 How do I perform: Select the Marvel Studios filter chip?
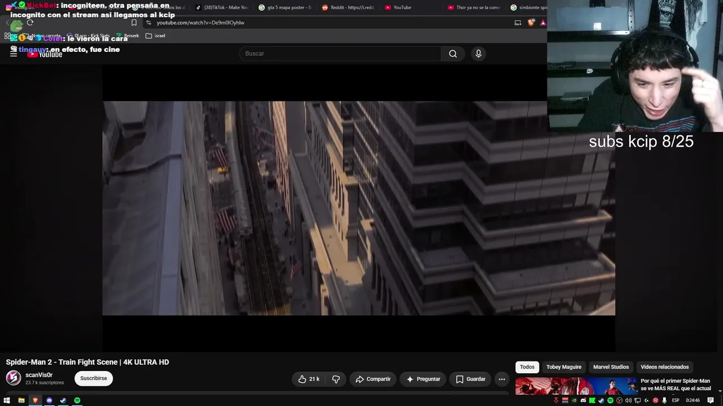click(611, 367)
